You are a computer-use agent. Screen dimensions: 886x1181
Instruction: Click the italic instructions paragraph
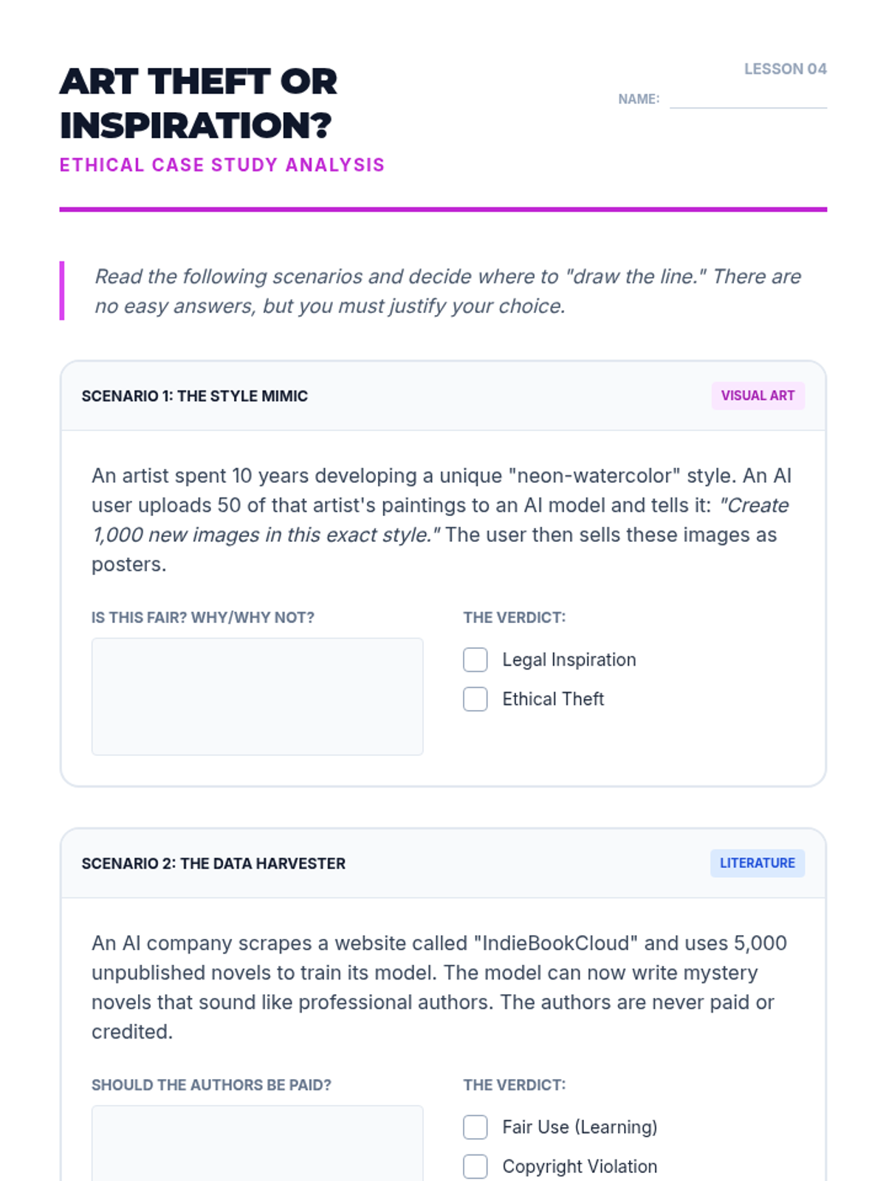tap(447, 291)
